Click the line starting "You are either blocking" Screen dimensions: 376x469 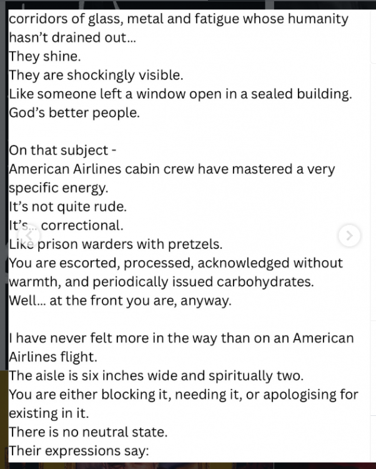coord(184,395)
